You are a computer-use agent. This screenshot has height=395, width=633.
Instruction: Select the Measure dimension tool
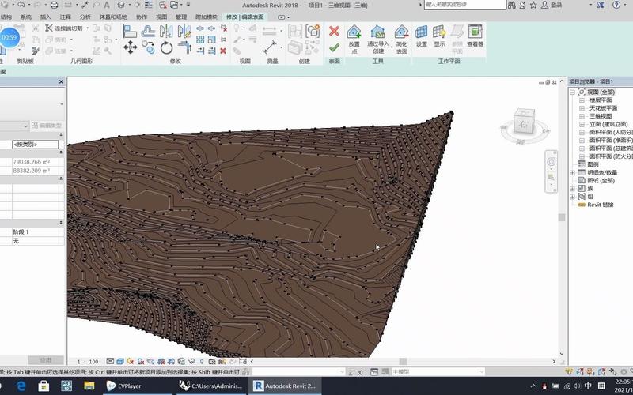[x=269, y=47]
